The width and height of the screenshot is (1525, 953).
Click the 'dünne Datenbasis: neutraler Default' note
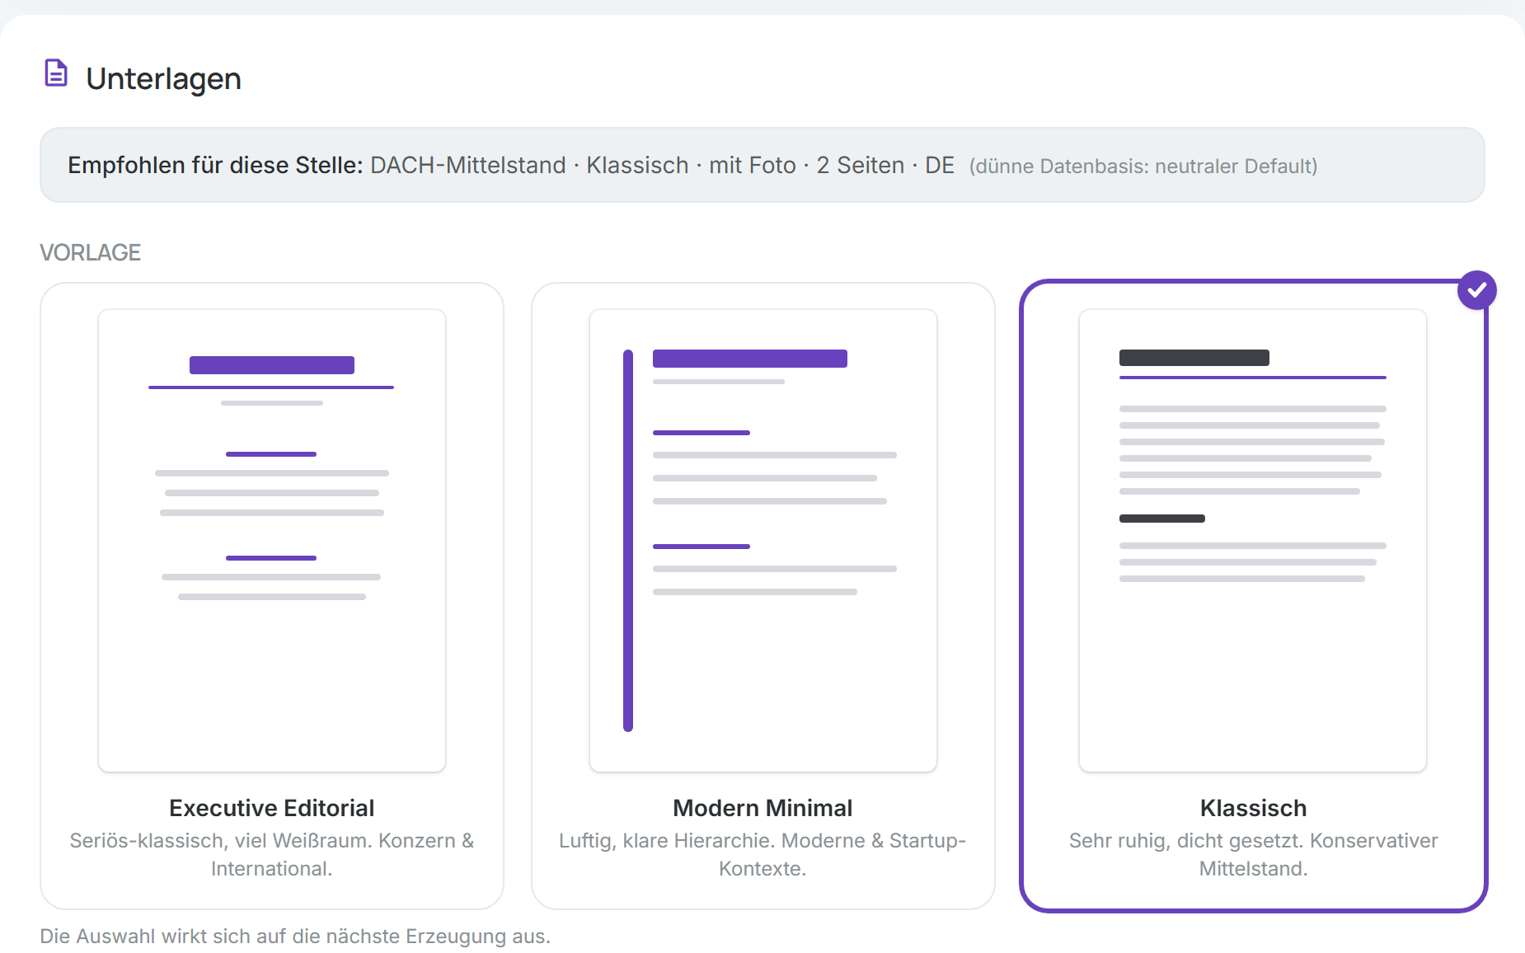1143,167
